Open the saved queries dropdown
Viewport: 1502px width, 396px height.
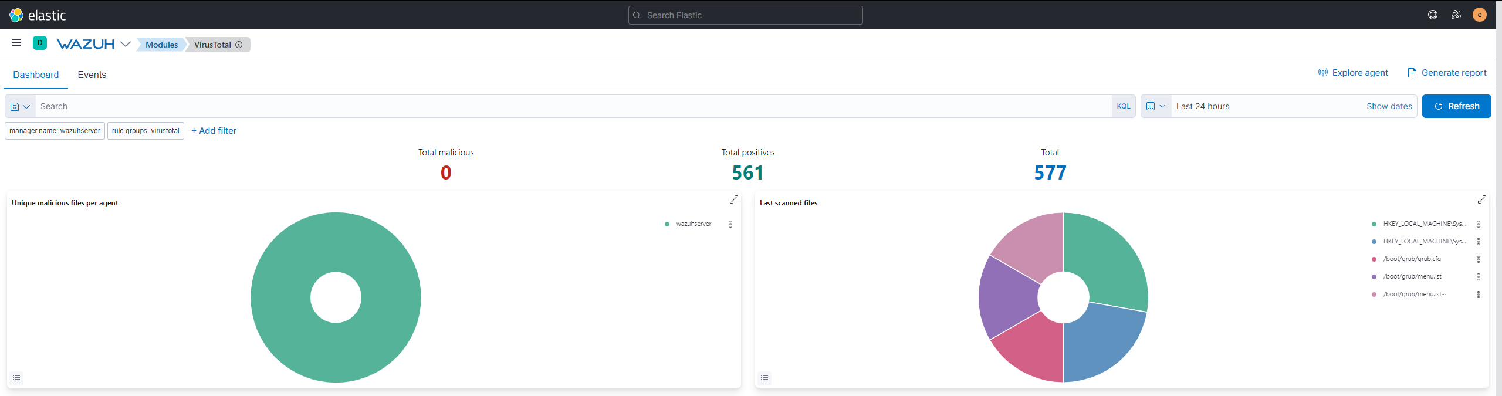pos(20,106)
